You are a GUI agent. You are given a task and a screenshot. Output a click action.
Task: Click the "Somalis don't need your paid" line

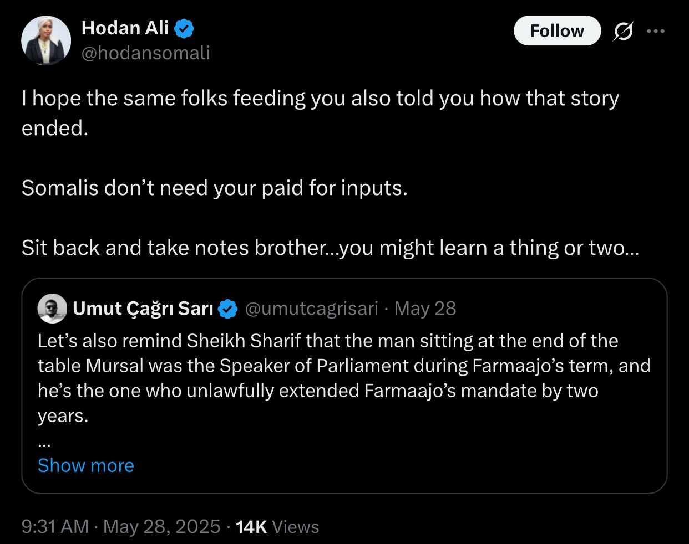pos(214,188)
